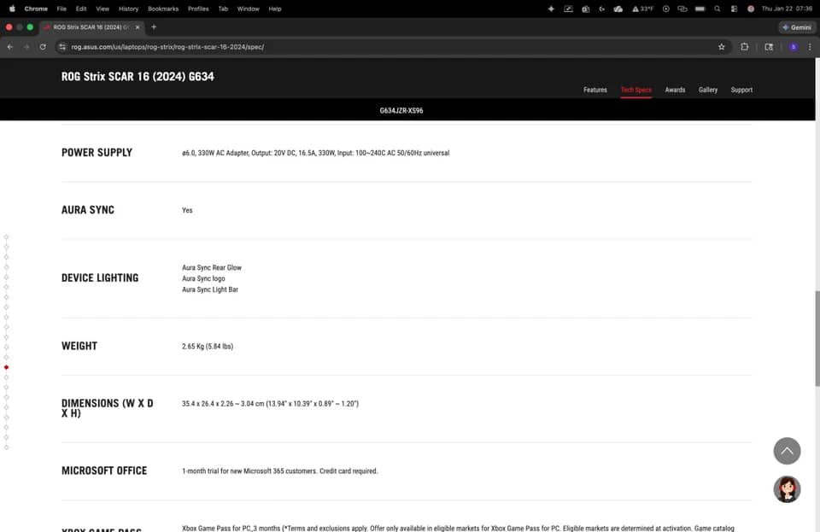
Task: Click the MICROSOFT OFFICE heading
Action: (x=104, y=471)
